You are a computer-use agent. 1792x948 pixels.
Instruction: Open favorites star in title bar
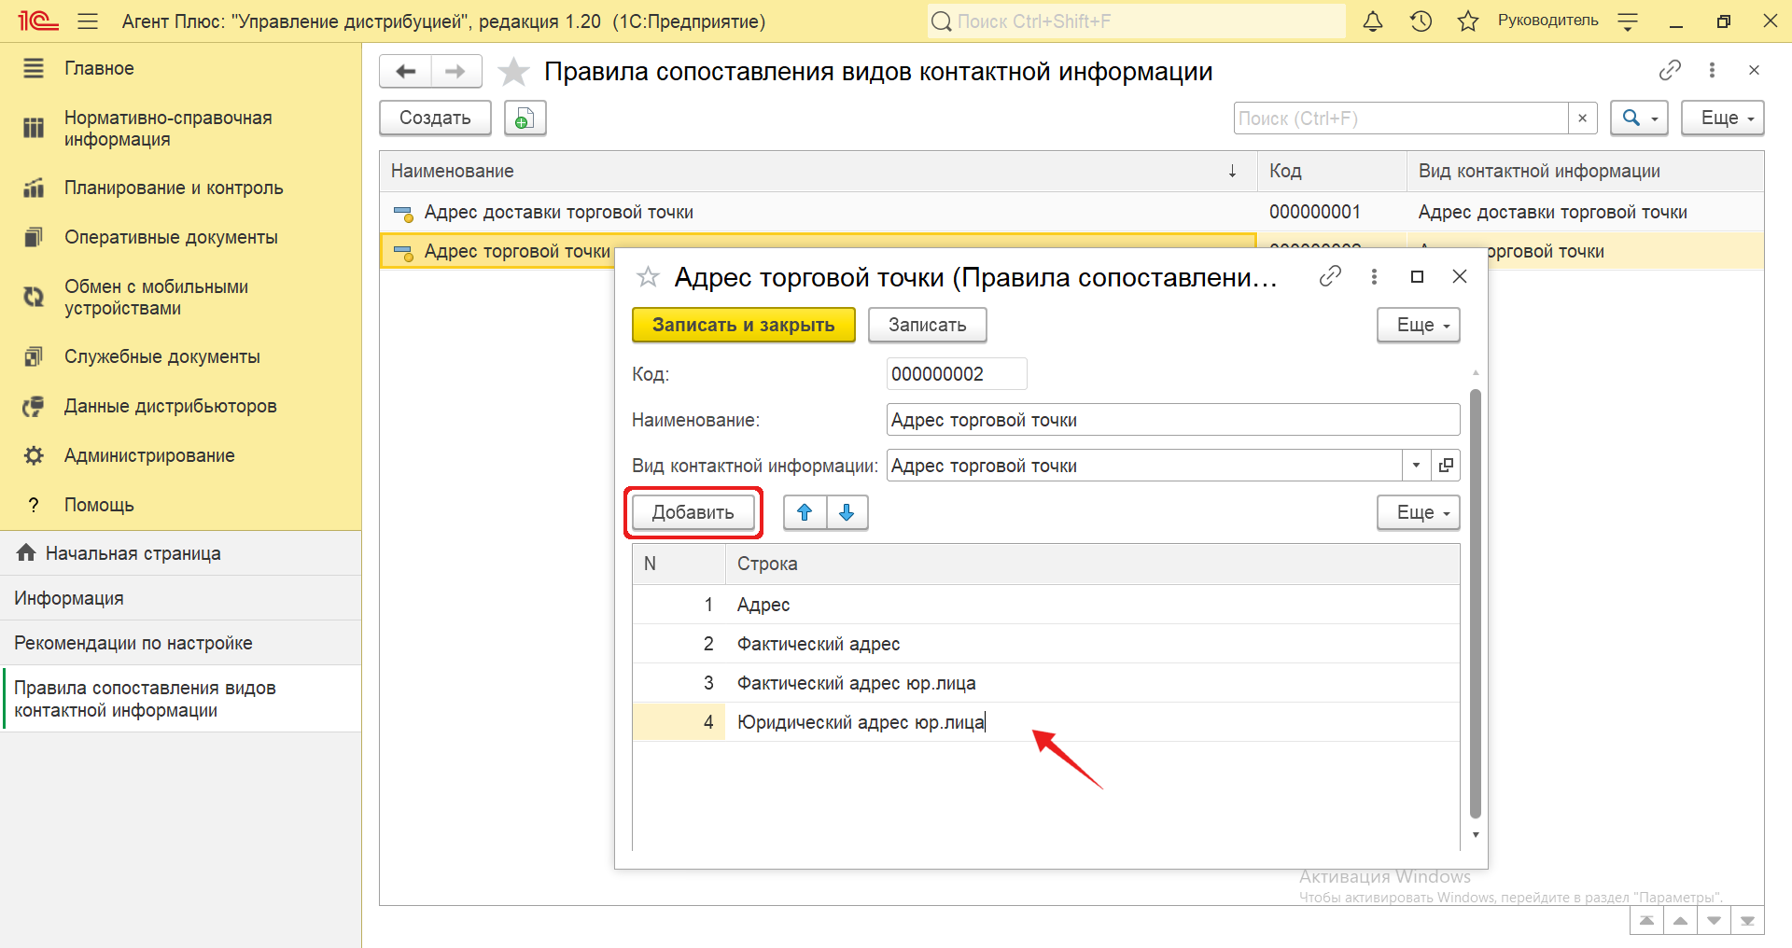point(1468,21)
